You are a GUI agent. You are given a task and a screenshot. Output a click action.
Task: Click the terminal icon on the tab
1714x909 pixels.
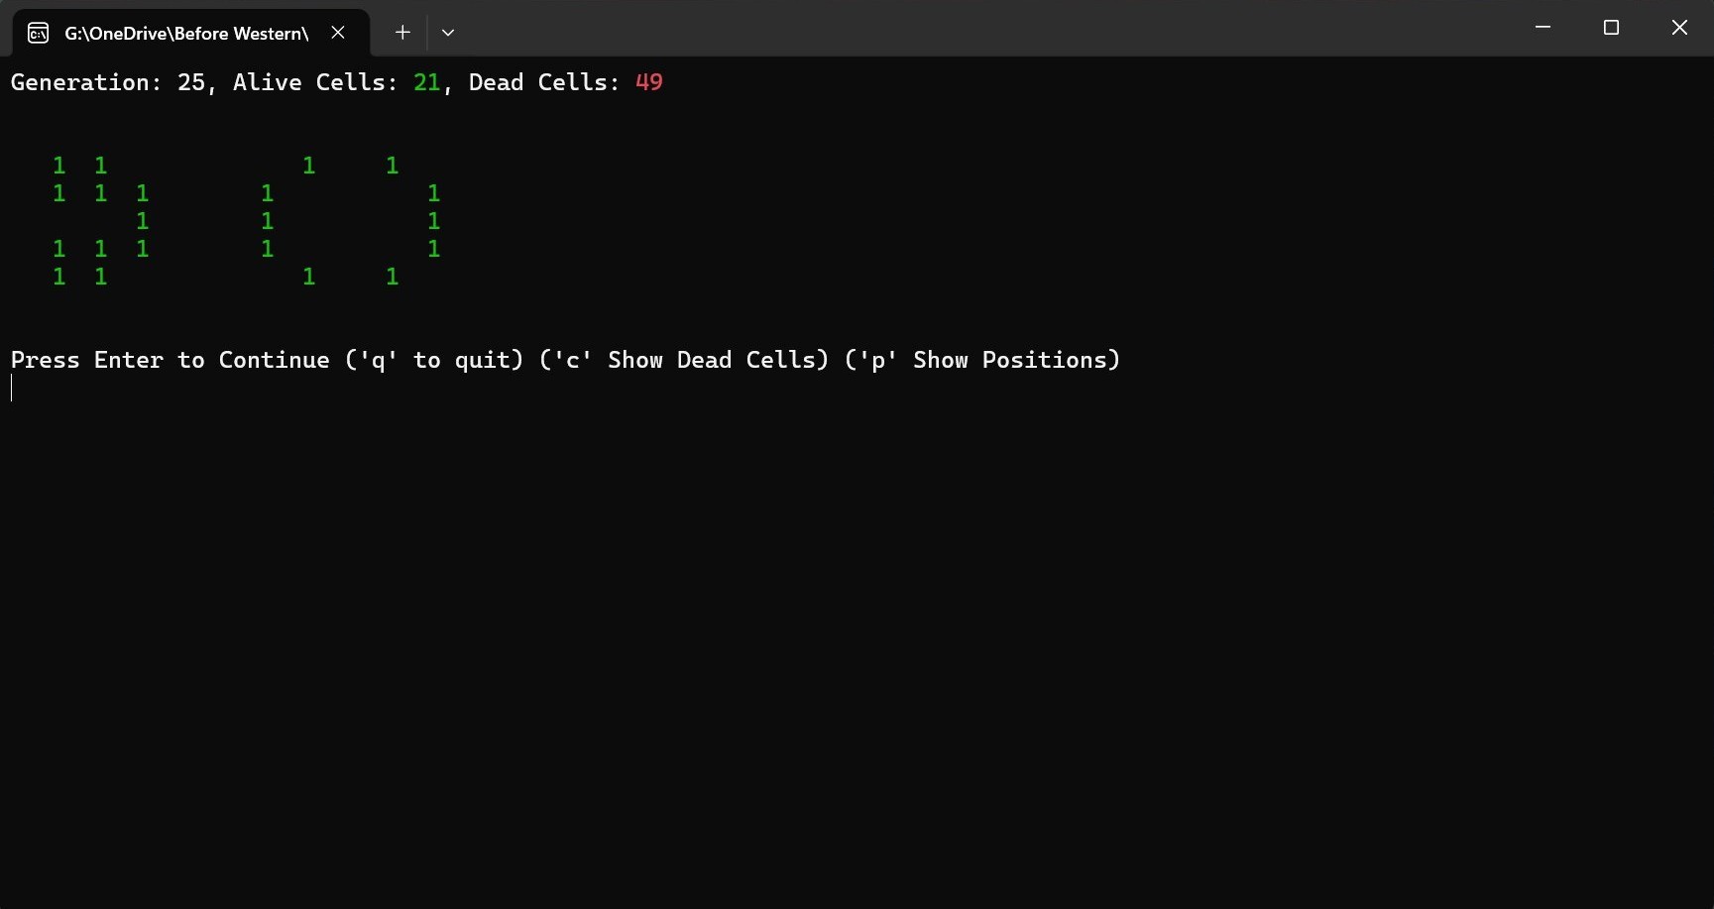pos(38,34)
